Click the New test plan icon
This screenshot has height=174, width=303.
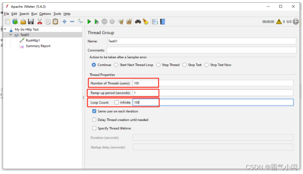point(8,22)
